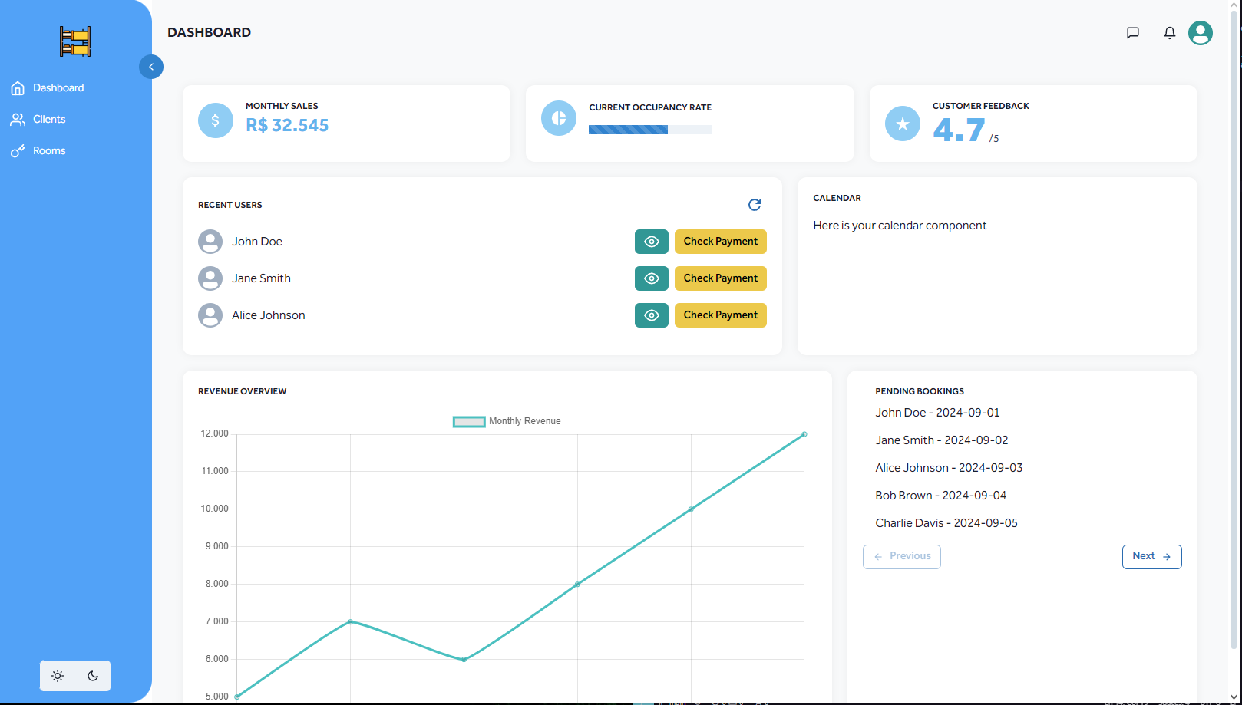
Task: Click the chart data point at 12.000
Action: 804,434
